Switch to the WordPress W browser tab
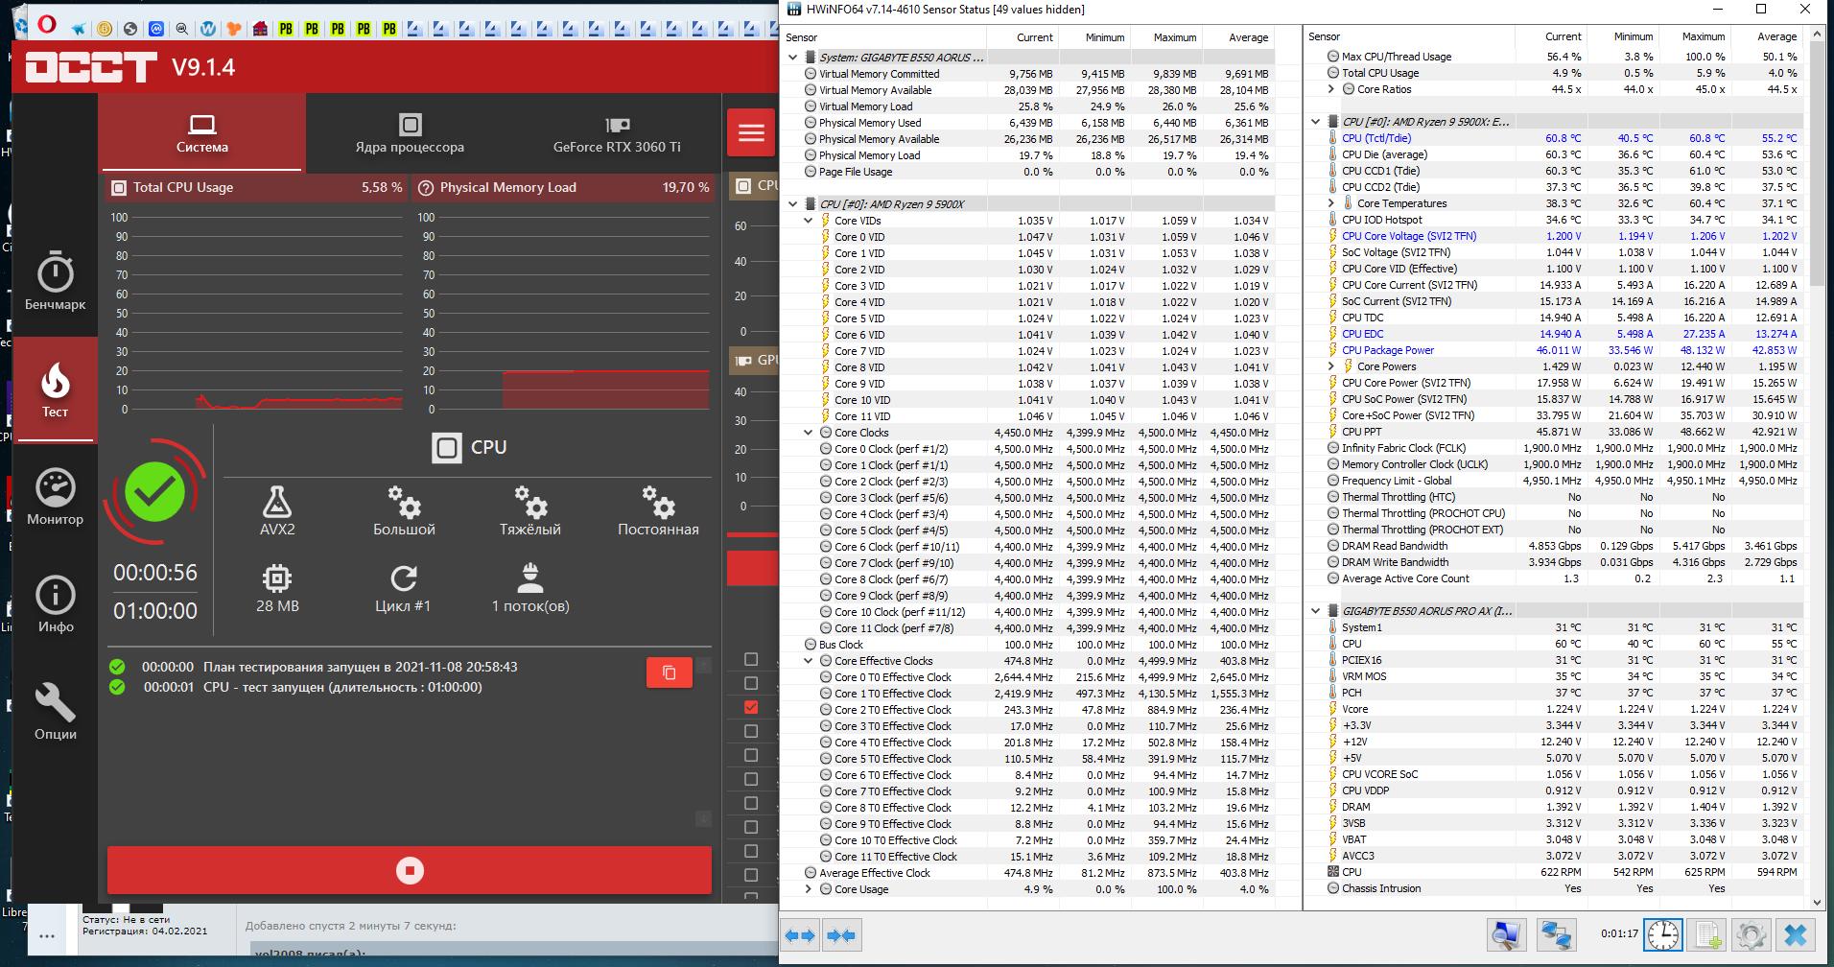 (208, 29)
